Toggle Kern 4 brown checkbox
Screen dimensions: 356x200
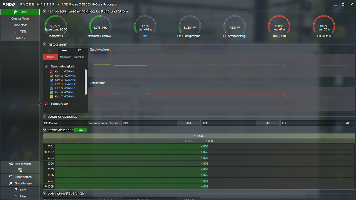tap(51, 84)
